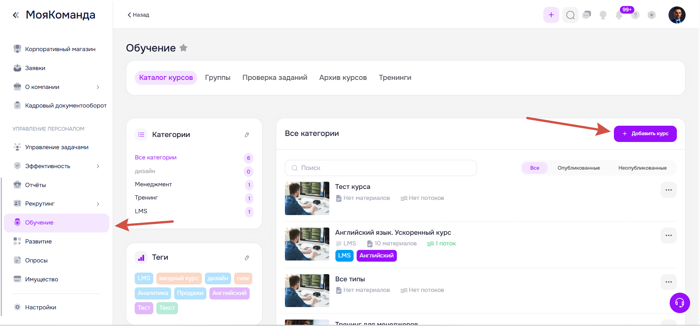Switch to the Проверка заданий tab
700x326 pixels.
click(275, 78)
